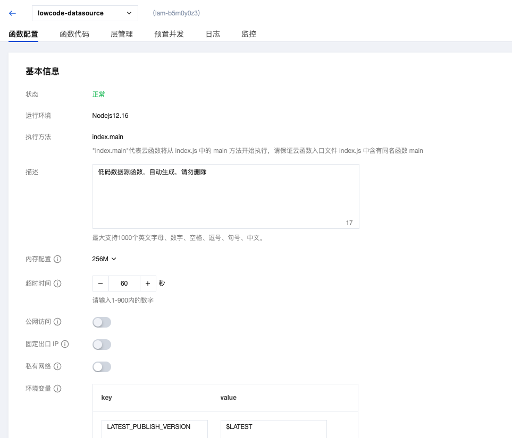The image size is (512, 438).
Task: Toggle the 私有网络 switch
Action: click(102, 367)
